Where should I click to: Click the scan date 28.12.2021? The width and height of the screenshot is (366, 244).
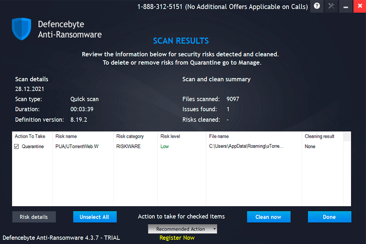coord(30,89)
